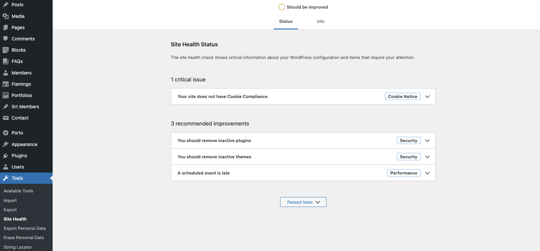Image resolution: width=540 pixels, height=251 pixels.
Task: Open the Portfolios menu label
Action: [x=22, y=95]
